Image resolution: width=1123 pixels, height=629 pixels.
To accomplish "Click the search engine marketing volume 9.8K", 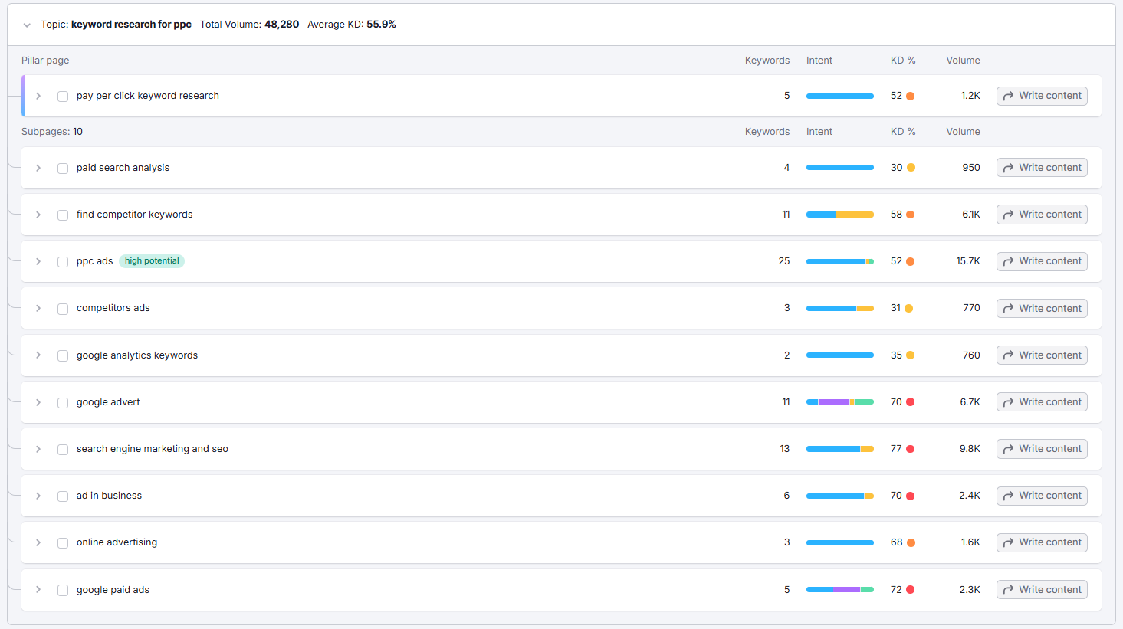I will (x=970, y=449).
